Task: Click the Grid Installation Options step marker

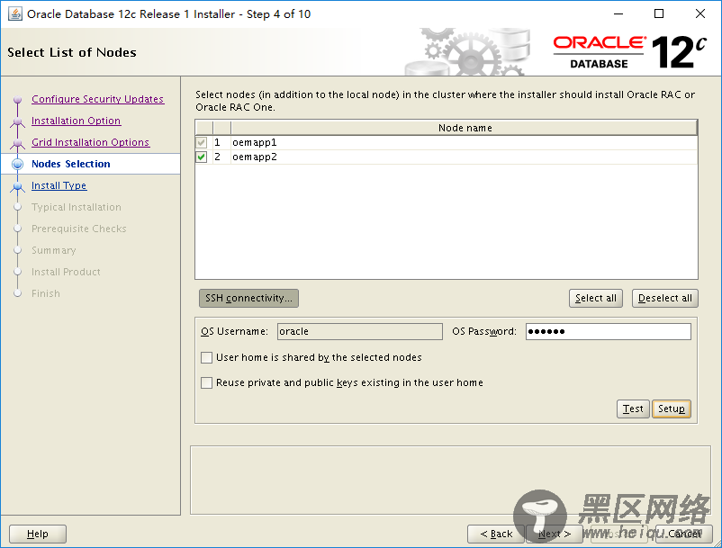Action: 17,143
